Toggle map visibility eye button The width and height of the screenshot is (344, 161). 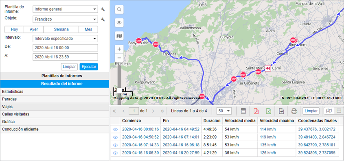click(x=119, y=22)
